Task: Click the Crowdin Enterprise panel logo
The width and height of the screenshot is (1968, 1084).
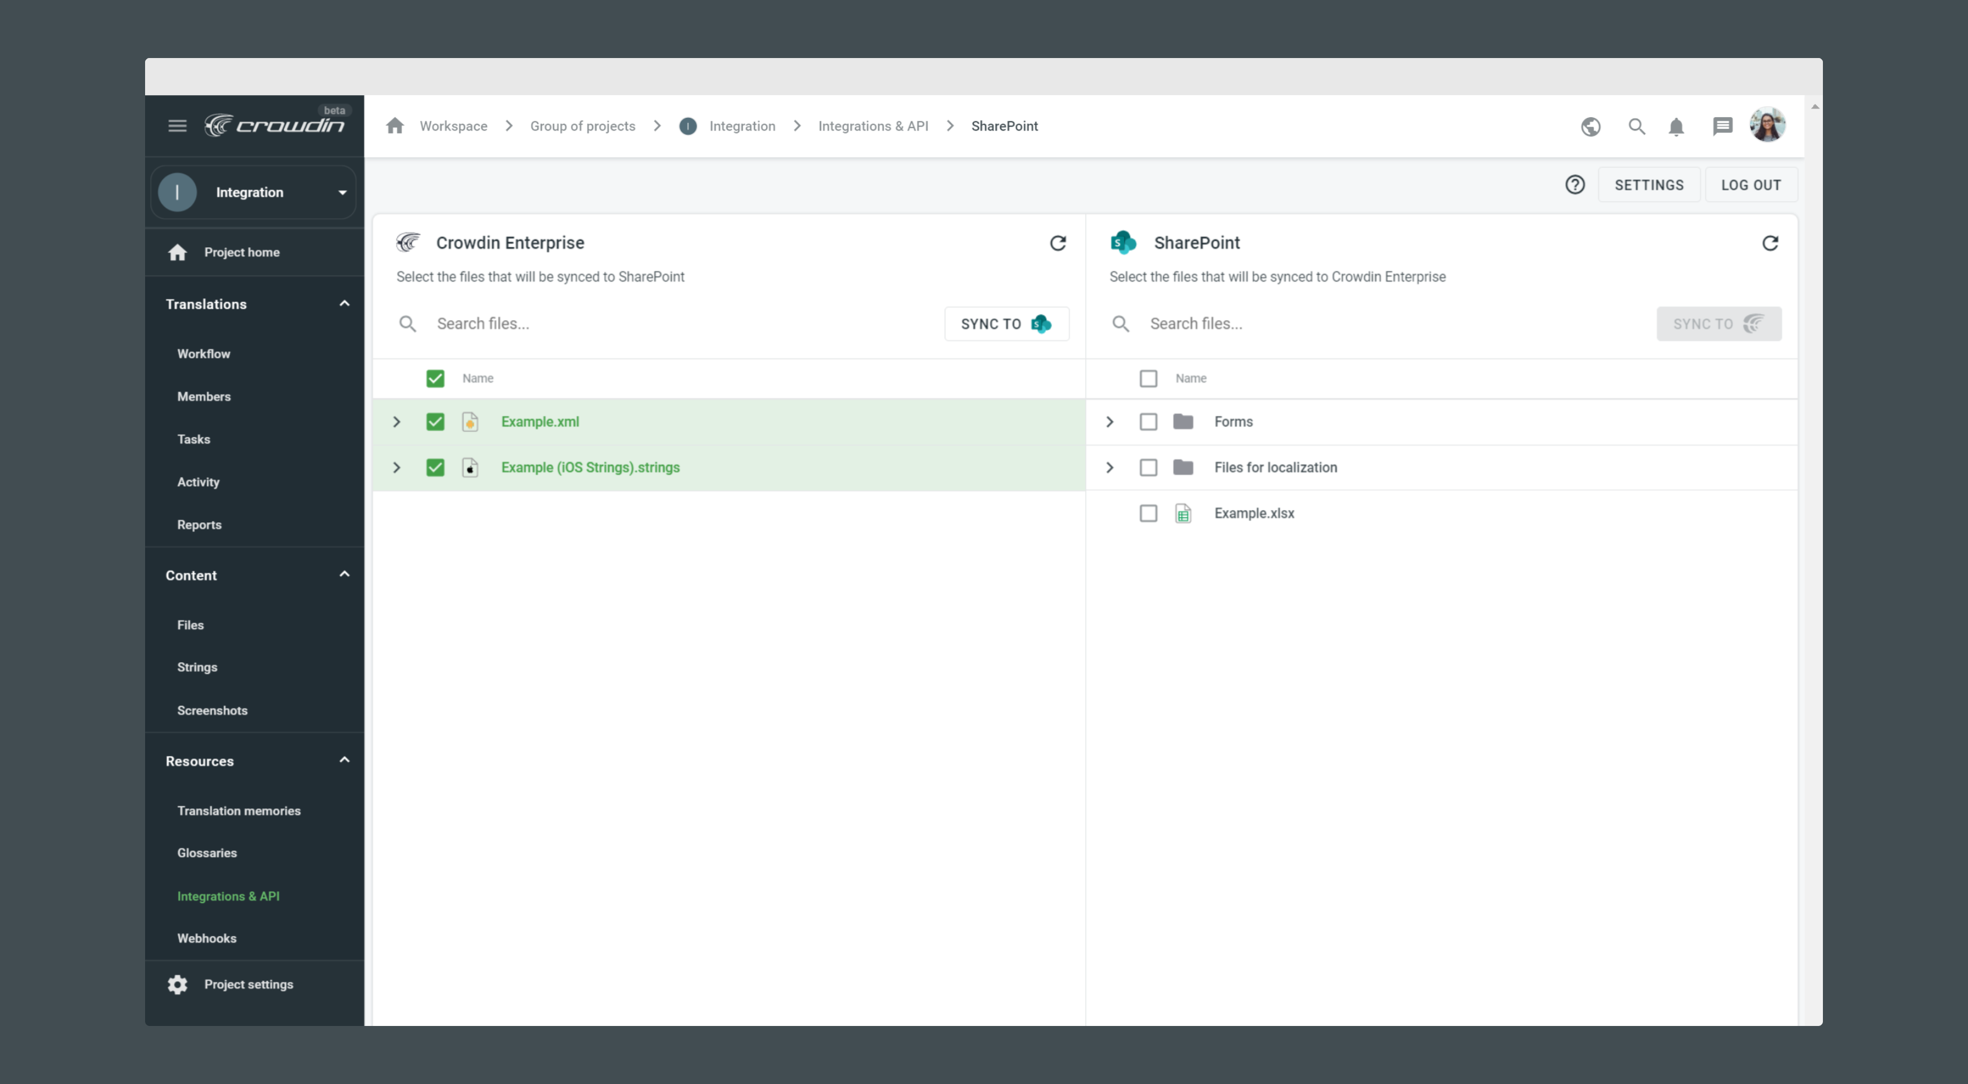Action: [408, 243]
